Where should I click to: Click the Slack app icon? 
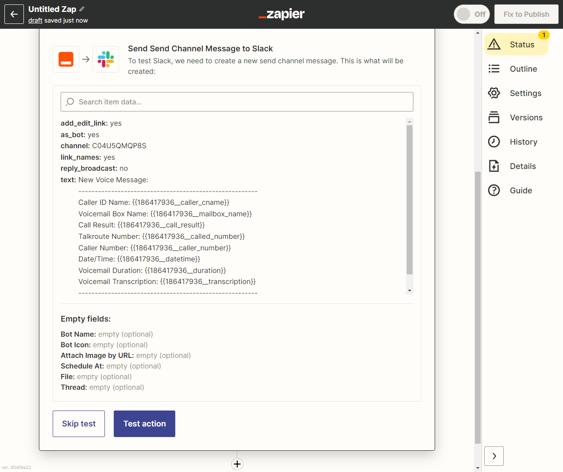[106, 59]
